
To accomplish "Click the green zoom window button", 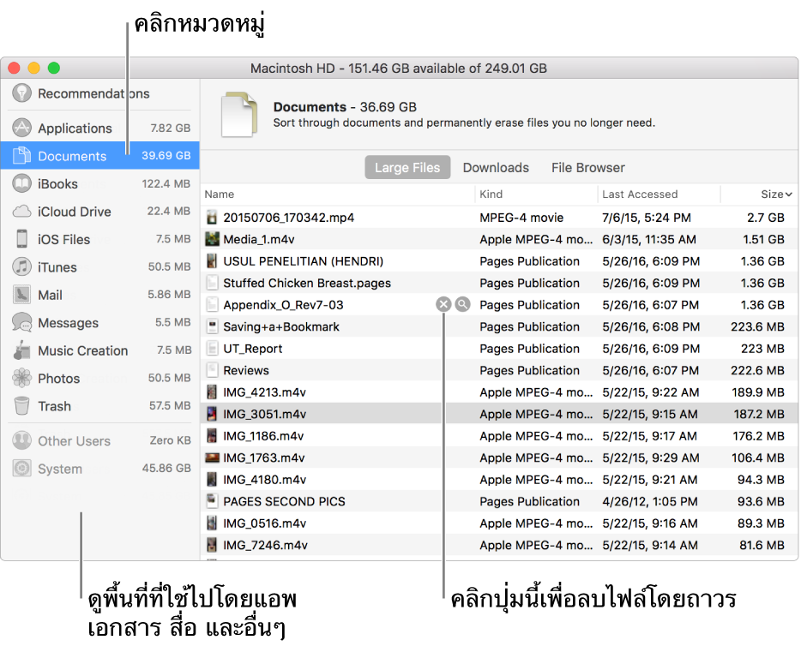I will 54,68.
